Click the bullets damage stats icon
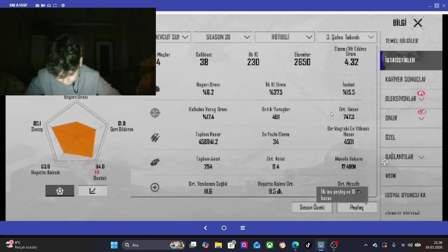 155,138
